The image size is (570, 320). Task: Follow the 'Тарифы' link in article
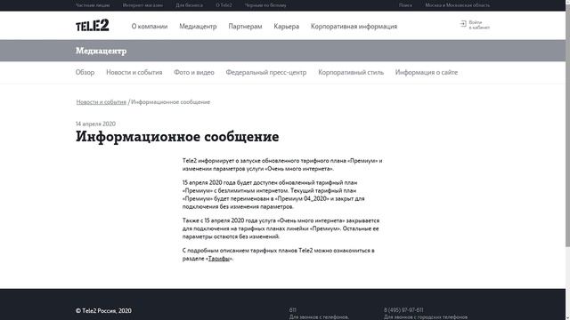[x=219, y=259]
